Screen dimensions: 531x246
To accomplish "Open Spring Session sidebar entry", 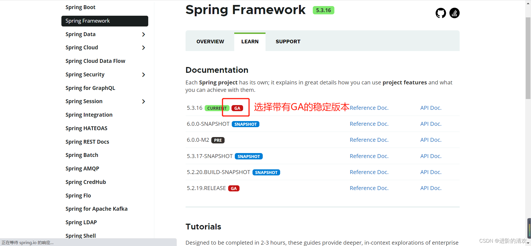I will 84,101.
